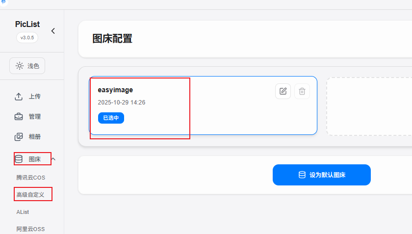Toggle the 浅色 light theme switch
The width and height of the screenshot is (412, 234).
27,66
